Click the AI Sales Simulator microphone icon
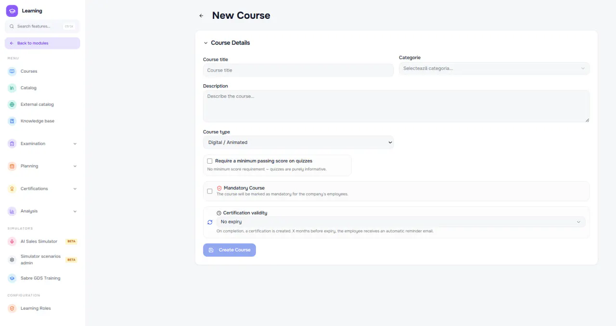 (12, 241)
